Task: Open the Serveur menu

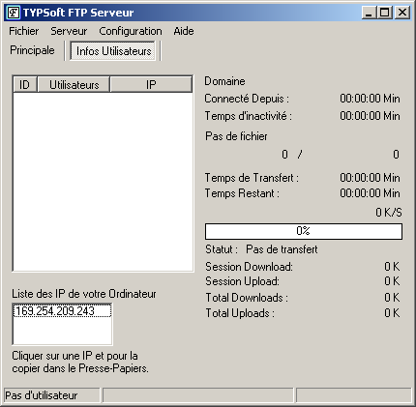Action: pyautogui.click(x=69, y=31)
